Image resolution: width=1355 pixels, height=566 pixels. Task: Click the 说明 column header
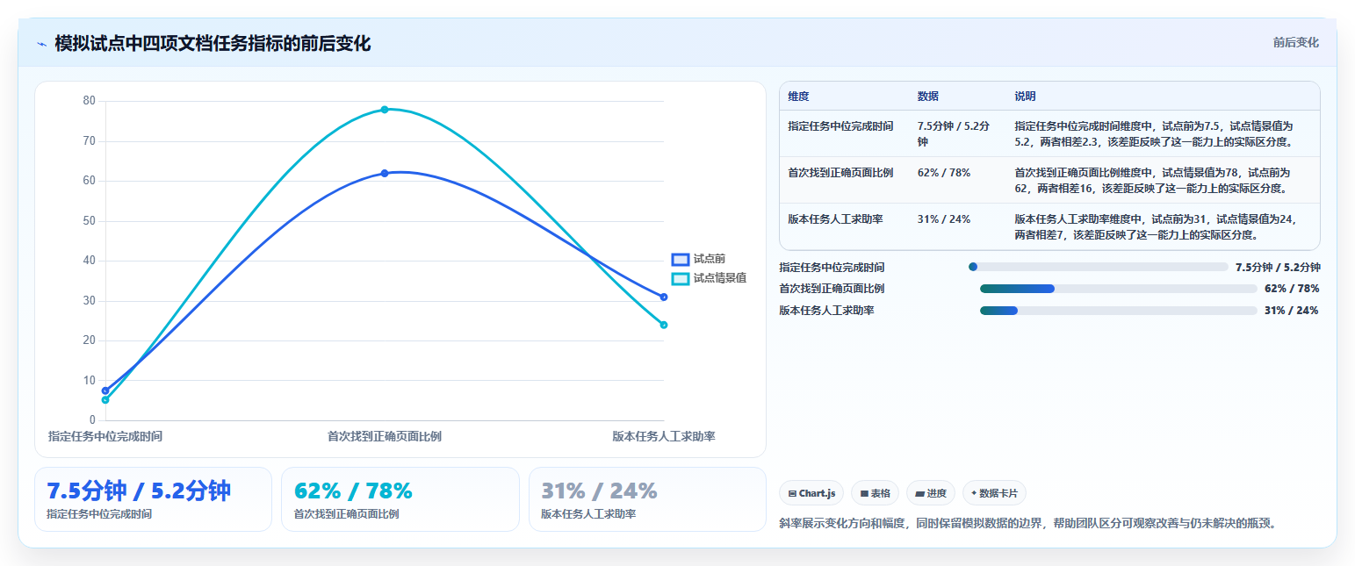1025,97
